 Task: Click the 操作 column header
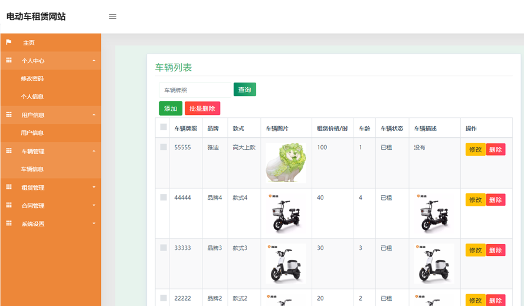pos(471,129)
